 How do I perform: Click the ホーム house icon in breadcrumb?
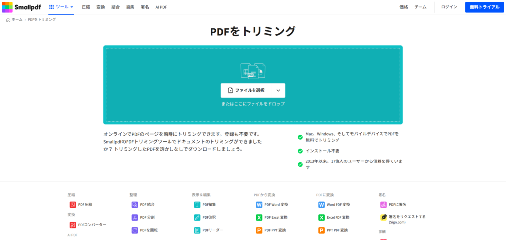pyautogui.click(x=8, y=20)
